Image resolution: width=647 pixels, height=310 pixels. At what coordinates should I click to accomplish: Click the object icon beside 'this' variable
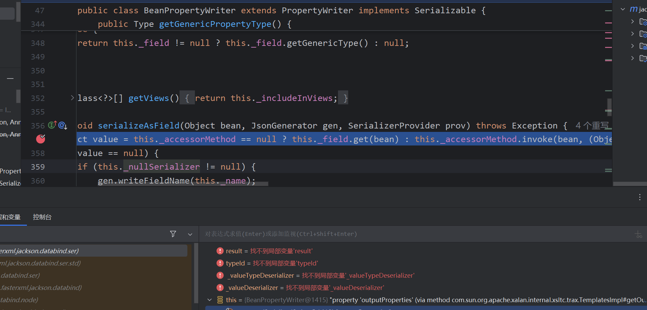(x=220, y=300)
